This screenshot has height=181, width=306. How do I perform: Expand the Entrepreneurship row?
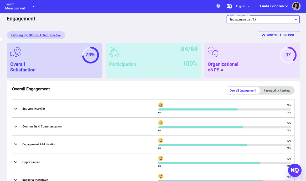point(16,109)
